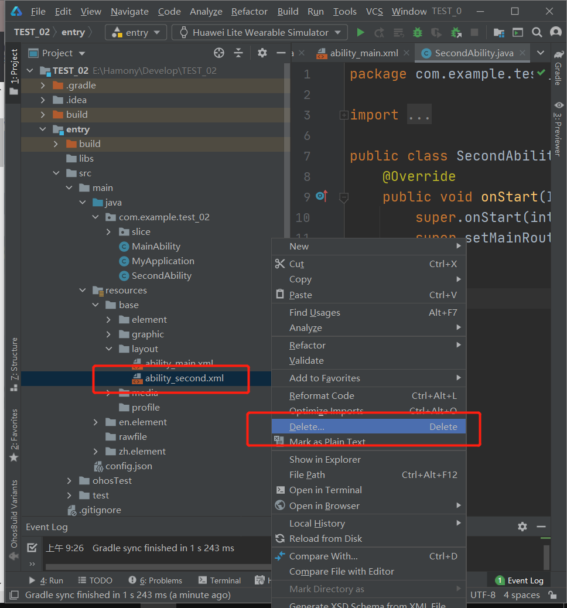This screenshot has width=567, height=608.
Task: Toggle the 2: Favorites side panel
Action: point(14,435)
